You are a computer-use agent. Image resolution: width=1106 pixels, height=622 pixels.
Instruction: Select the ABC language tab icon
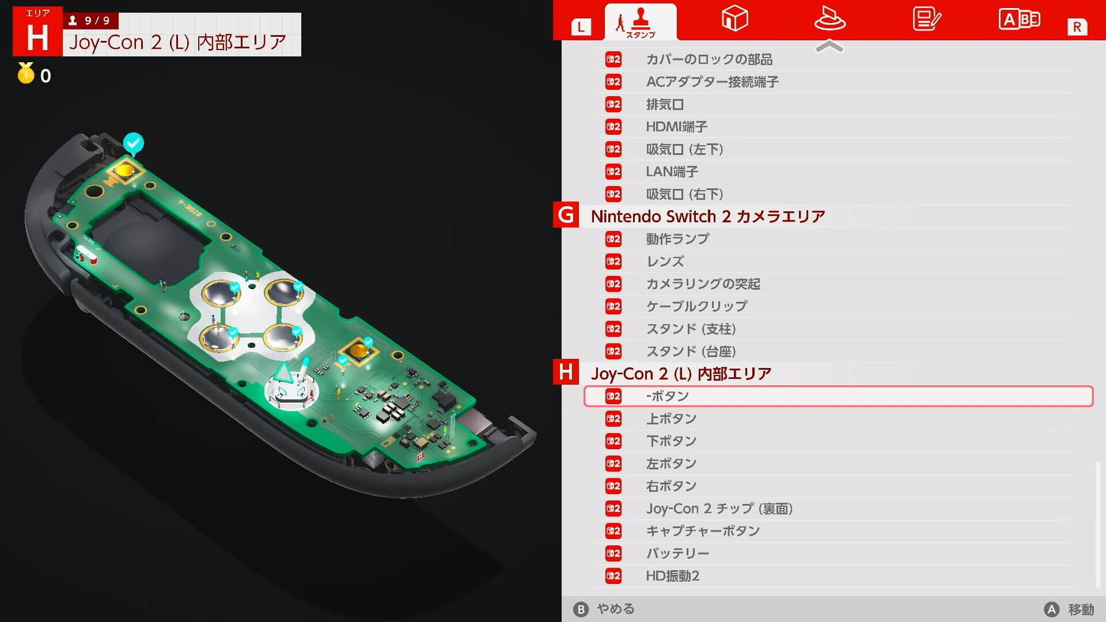(1019, 20)
